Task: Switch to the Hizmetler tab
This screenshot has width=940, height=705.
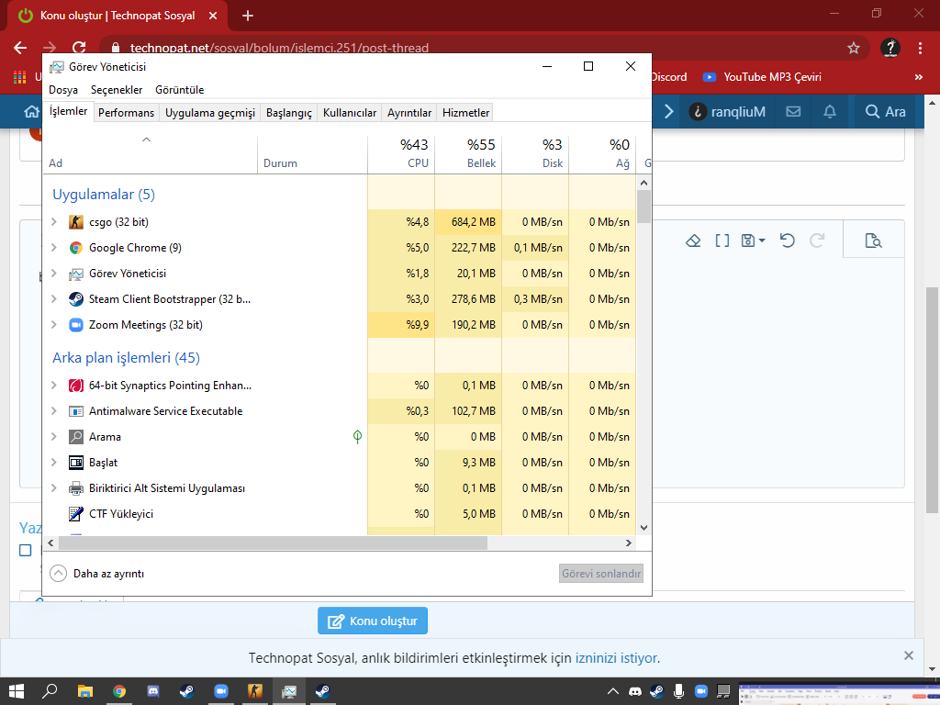Action: click(465, 113)
